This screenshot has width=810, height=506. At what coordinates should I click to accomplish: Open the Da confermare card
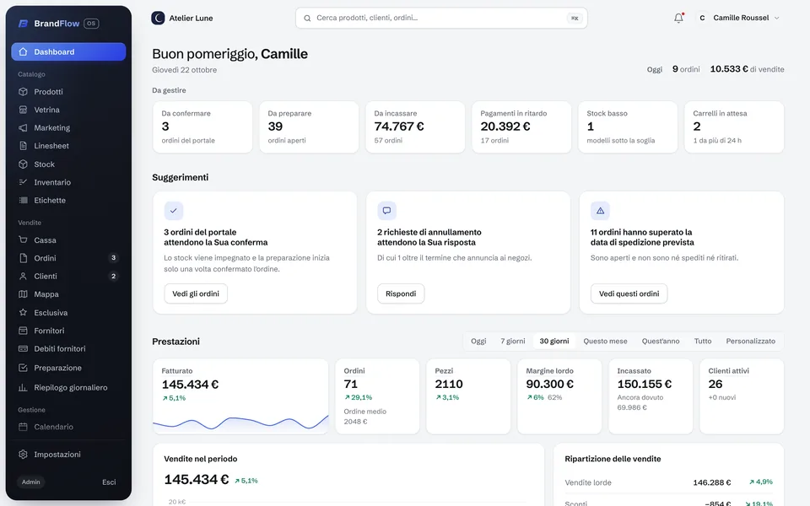coord(202,127)
